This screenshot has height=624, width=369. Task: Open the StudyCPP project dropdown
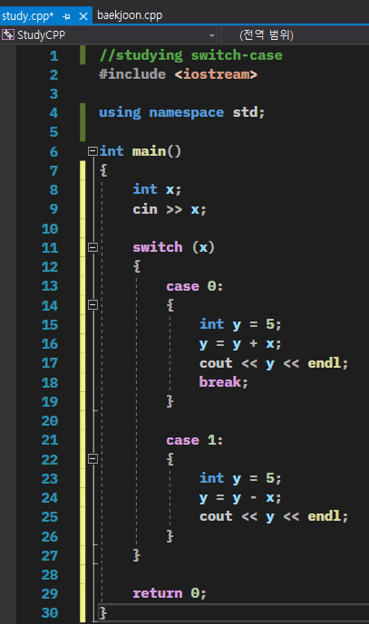click(212, 35)
